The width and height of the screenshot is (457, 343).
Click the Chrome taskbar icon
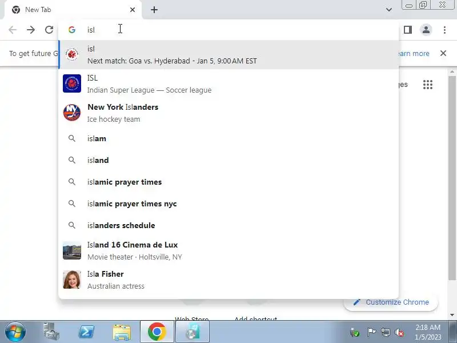coord(157,332)
